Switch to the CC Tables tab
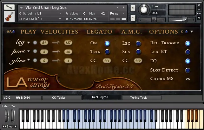This screenshot has height=130, width=204. click(x=62, y=97)
